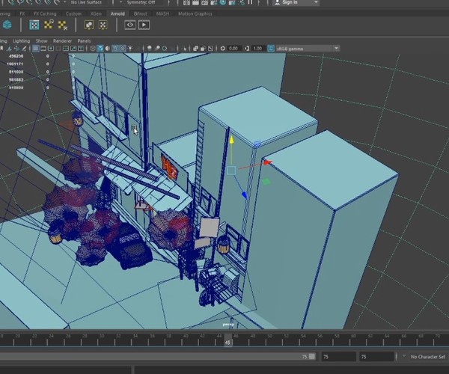The height and width of the screenshot is (374, 449).
Task: Toggle the viewport grid display button
Action: click(x=35, y=49)
